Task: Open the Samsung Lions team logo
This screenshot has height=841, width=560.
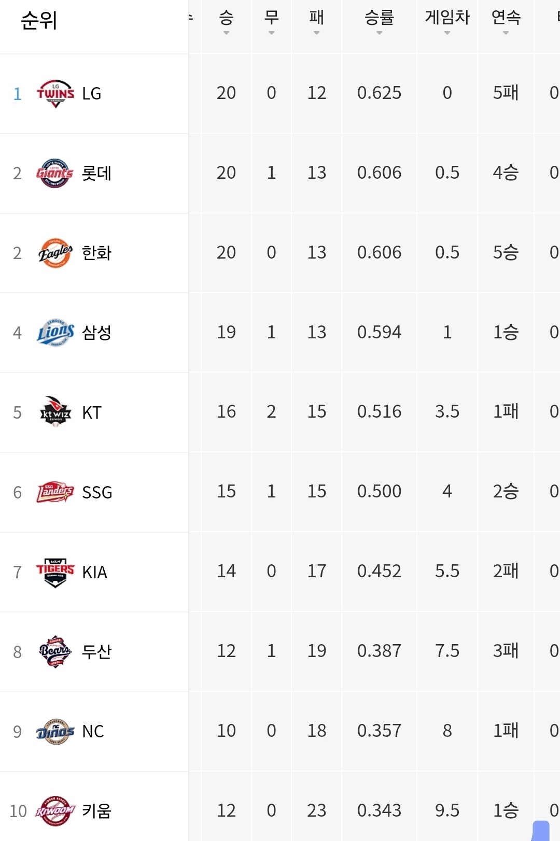Action: (x=55, y=333)
